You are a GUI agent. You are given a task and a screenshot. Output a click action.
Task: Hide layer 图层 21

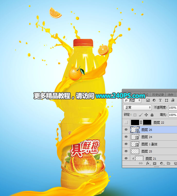click(126, 158)
